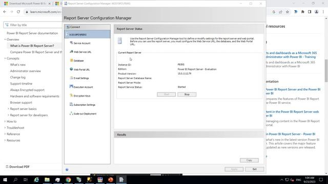Click the Exit button
Image resolution: width=328 pixels, height=184 pixels.
(255, 169)
